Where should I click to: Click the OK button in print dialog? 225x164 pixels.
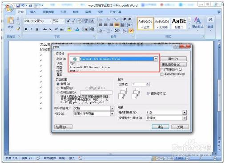tap(161, 127)
